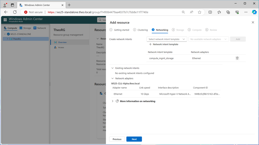Open No available network adapters dropdown

208,39
